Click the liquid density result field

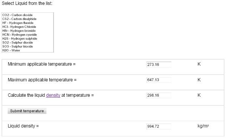(159, 126)
